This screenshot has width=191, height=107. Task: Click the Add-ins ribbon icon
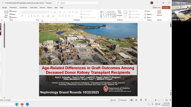[159, 13]
